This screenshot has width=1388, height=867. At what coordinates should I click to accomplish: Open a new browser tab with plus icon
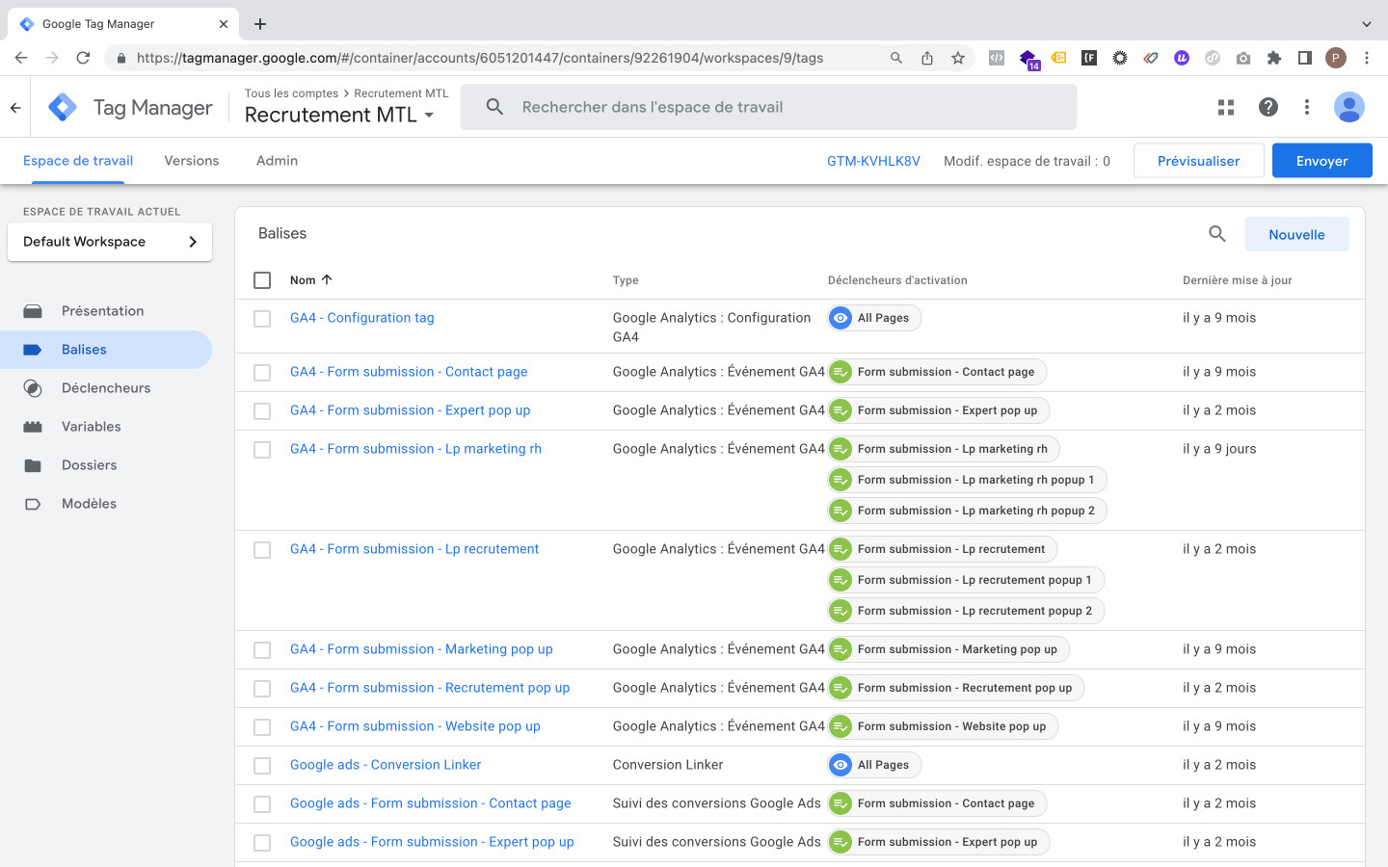click(x=260, y=24)
